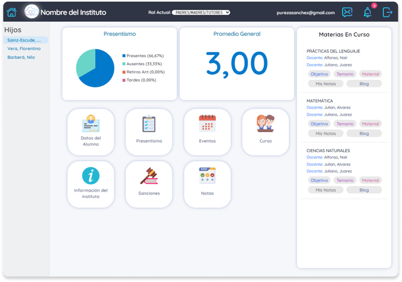Click the logout icon
The image size is (402, 282).
pyautogui.click(x=387, y=12)
